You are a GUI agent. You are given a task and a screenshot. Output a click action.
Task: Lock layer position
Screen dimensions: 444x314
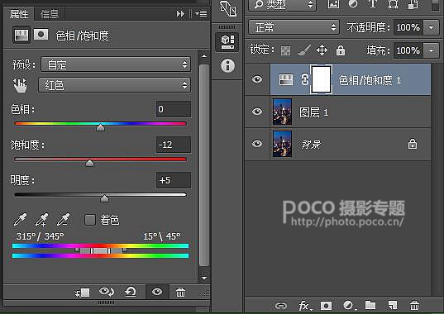pos(322,50)
